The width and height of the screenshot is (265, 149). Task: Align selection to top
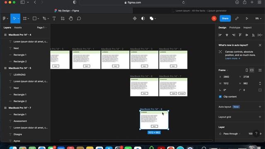click(x=240, y=35)
